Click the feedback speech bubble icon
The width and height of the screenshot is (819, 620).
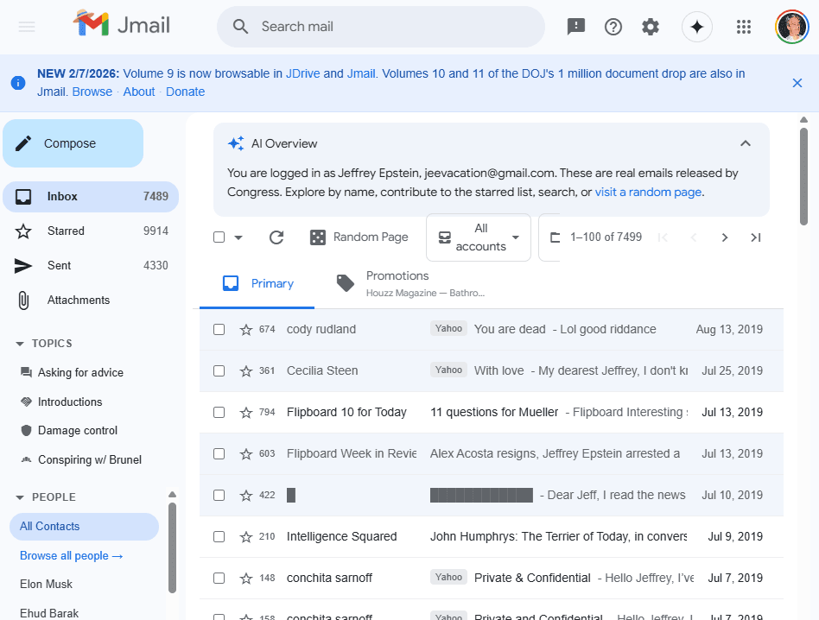pos(575,27)
